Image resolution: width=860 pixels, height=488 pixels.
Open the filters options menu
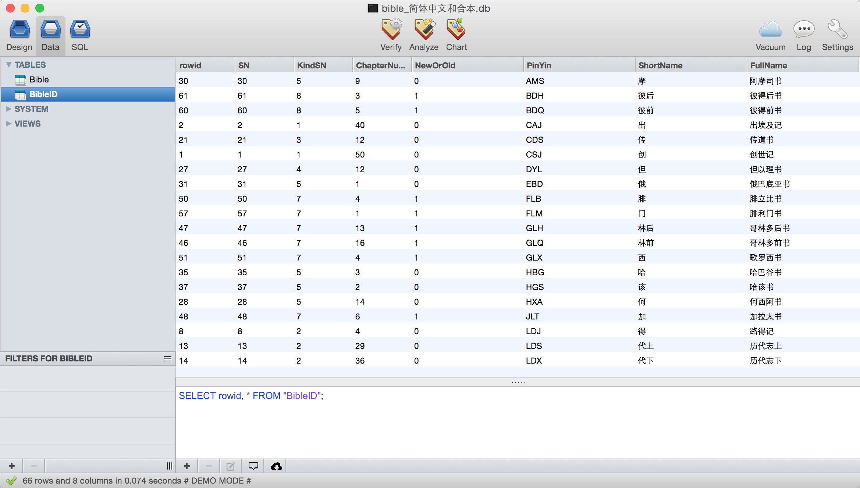click(x=168, y=359)
